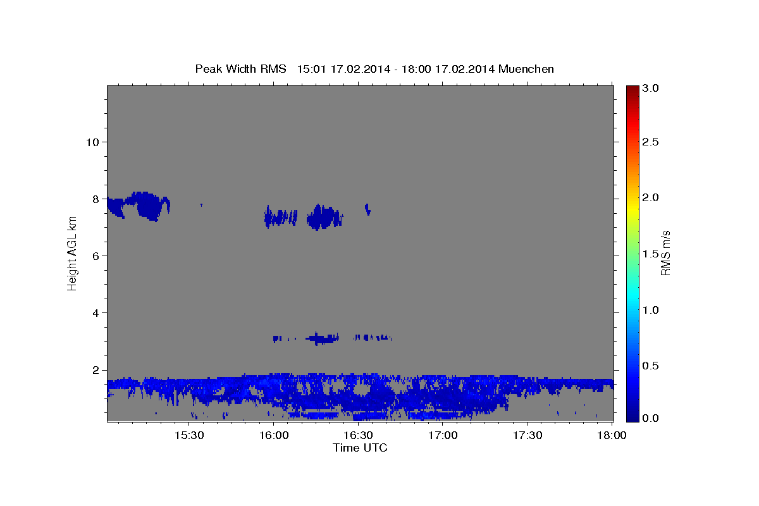Screen dimensions: 759x506
Task: Click the height tick label 2
Action: pyautogui.click(x=96, y=370)
